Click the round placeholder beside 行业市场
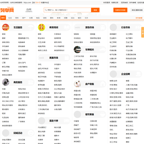The image size is (144, 144). (x=113, y=27)
